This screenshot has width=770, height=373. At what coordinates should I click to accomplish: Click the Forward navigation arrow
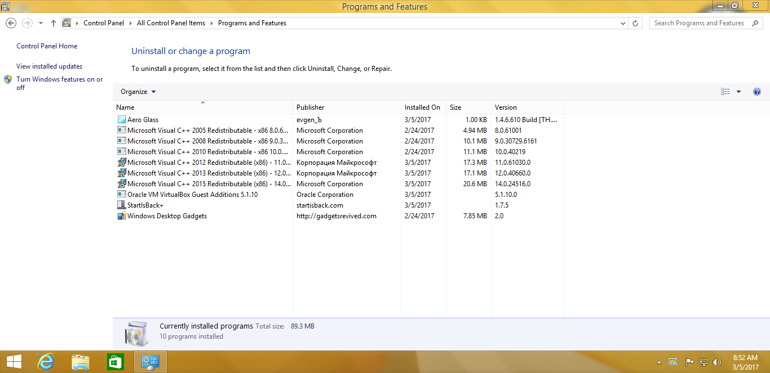[27, 23]
